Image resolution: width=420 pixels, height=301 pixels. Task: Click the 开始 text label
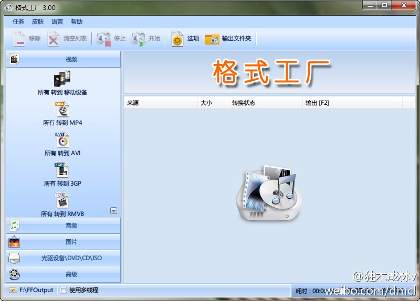pyautogui.click(x=154, y=38)
